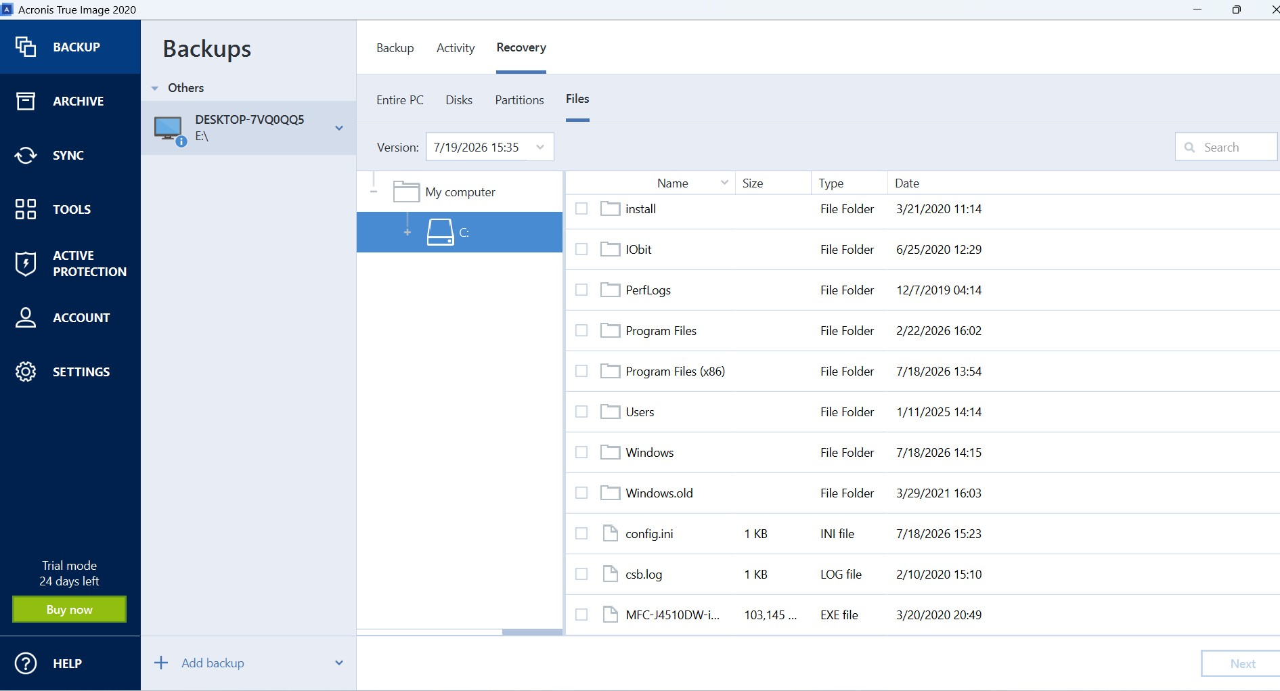Click the Program Files (x86) folder icon
The width and height of the screenshot is (1280, 691).
[x=610, y=371]
